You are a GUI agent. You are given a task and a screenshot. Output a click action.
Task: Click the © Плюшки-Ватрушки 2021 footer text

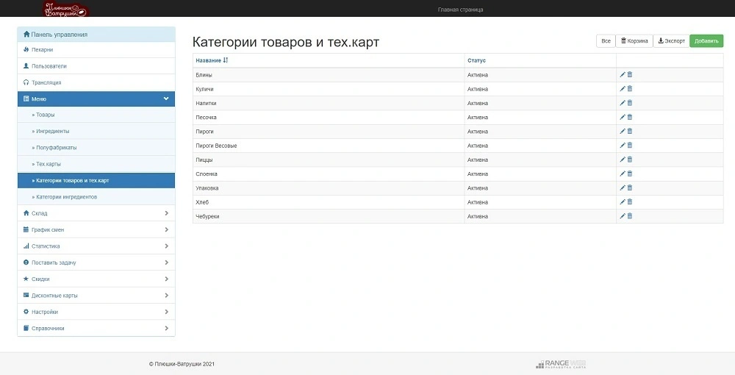pyautogui.click(x=182, y=364)
